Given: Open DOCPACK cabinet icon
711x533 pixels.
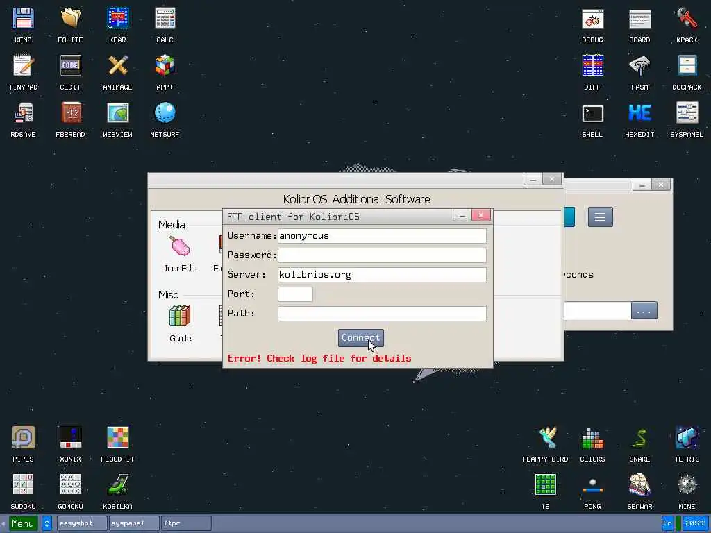Looking at the screenshot, I should coord(687,66).
